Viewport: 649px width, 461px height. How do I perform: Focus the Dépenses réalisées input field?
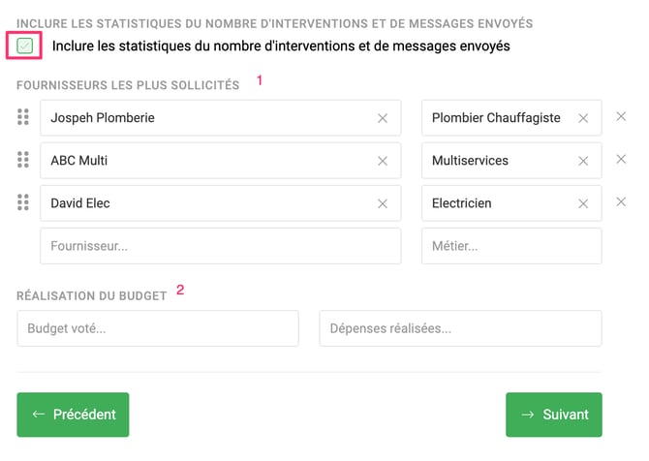460,328
